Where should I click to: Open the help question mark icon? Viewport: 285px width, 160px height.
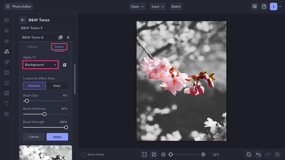[264, 7]
